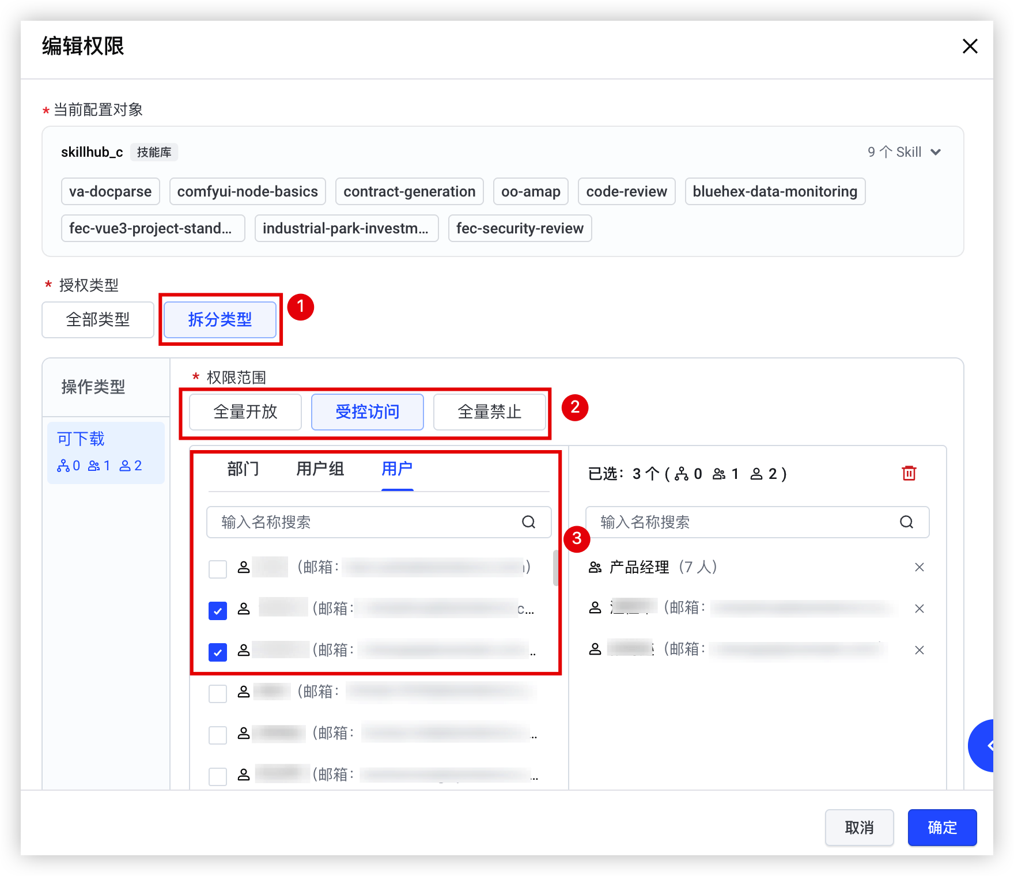Click the red trash icon to clear selections
The width and height of the screenshot is (1014, 876).
pyautogui.click(x=909, y=473)
